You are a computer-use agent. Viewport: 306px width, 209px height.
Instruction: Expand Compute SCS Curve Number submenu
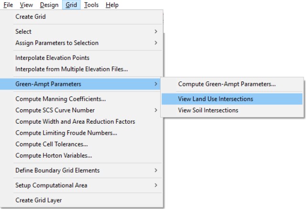55,111
